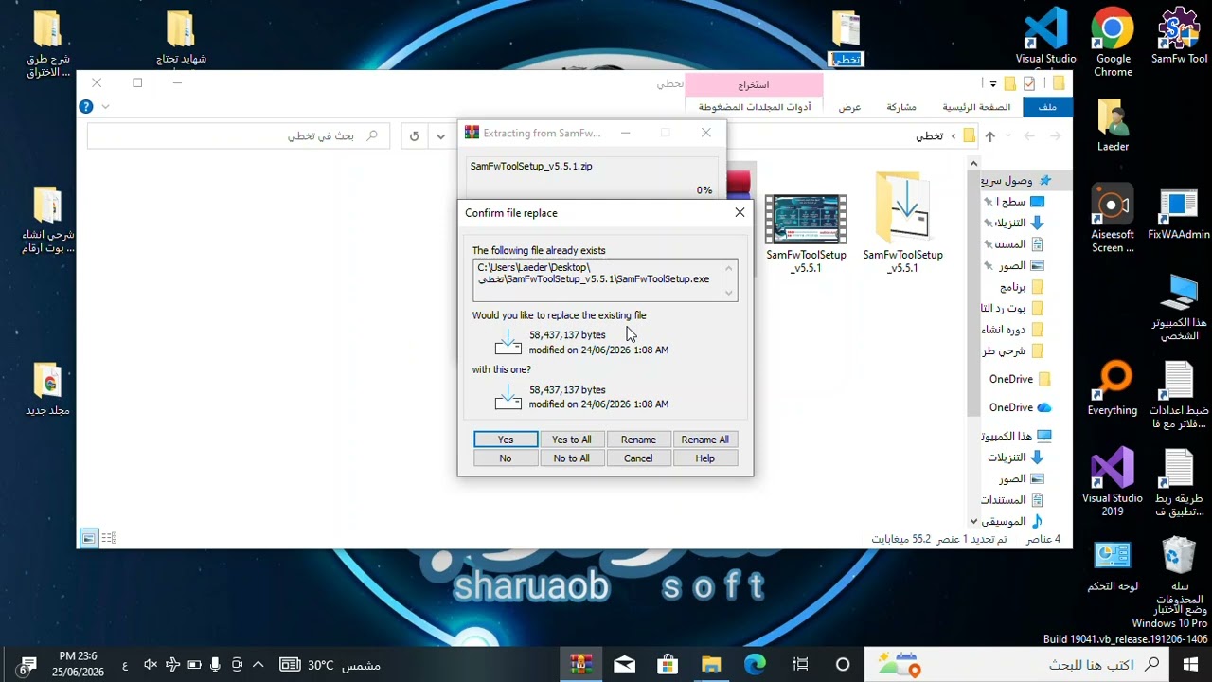Switch to large icons view in status bar

point(88,538)
